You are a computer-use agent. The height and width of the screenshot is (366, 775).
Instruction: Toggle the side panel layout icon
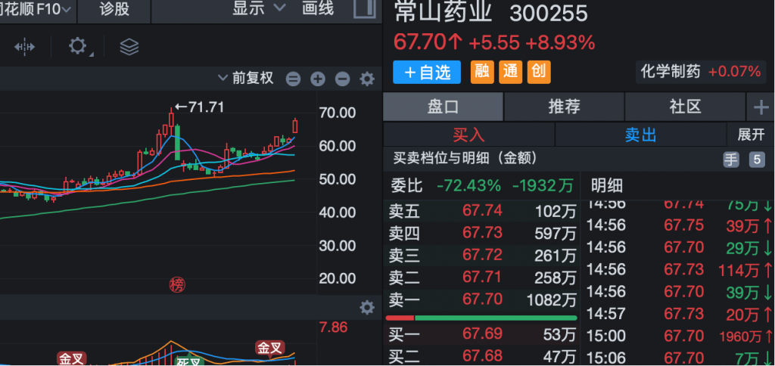[x=364, y=9]
